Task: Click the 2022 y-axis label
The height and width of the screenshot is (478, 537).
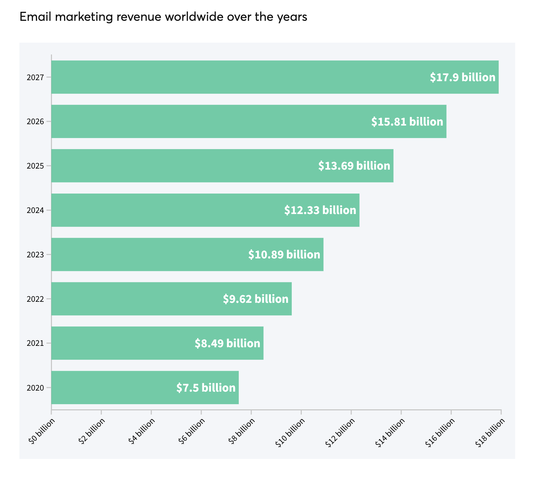Action: (35, 299)
